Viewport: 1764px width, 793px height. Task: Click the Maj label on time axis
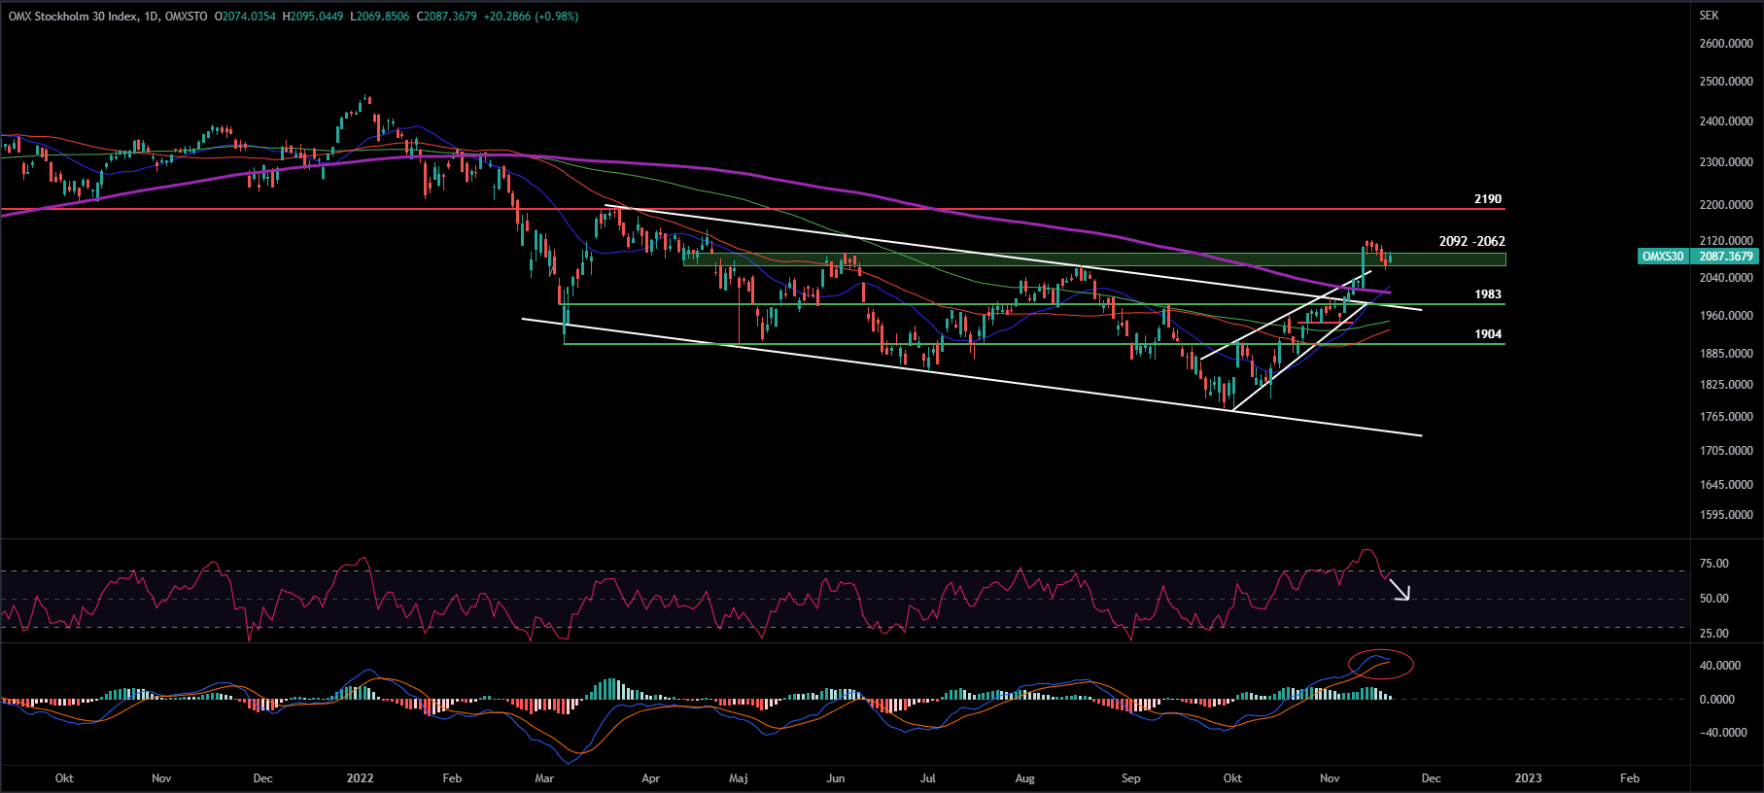[x=739, y=778]
